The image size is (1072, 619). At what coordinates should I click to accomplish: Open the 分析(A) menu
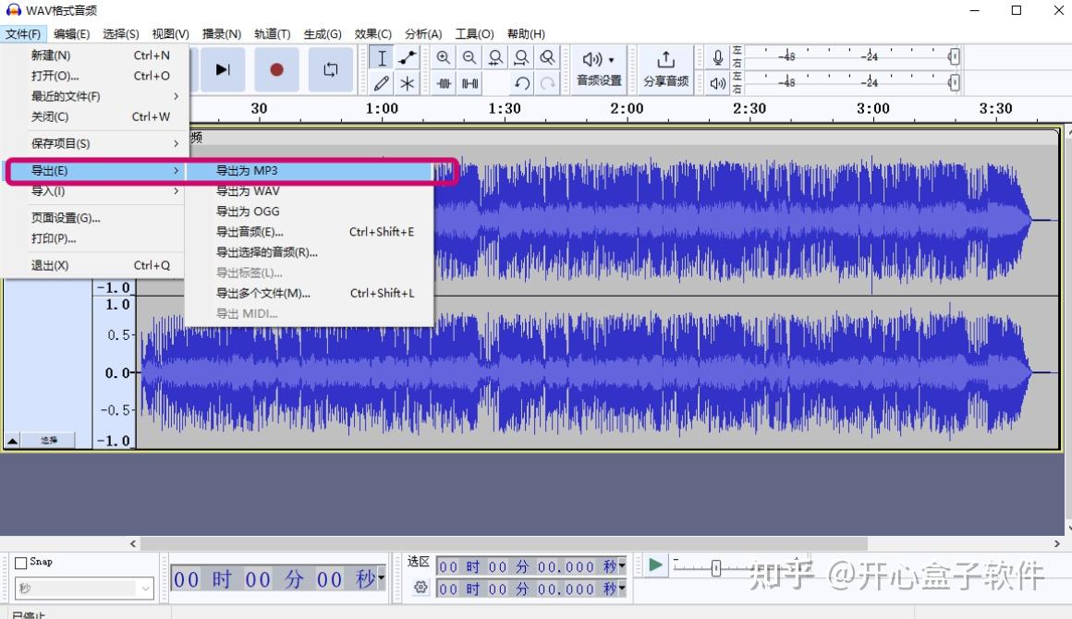pyautogui.click(x=423, y=33)
